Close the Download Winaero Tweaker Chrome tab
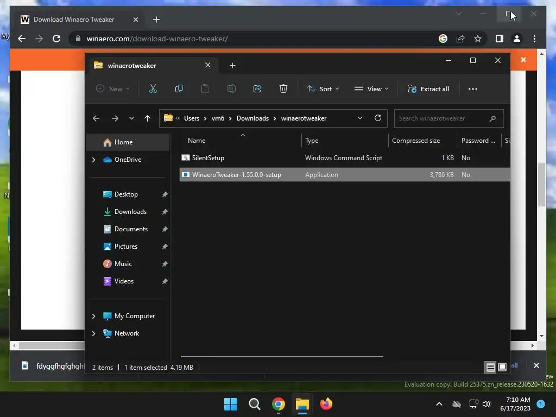This screenshot has height=417, width=556. click(x=135, y=20)
